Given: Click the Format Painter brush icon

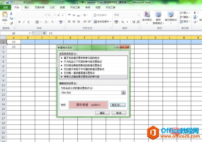Looking at the screenshot, I should pos(11,23).
